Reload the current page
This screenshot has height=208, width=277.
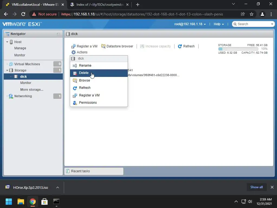[23, 14]
